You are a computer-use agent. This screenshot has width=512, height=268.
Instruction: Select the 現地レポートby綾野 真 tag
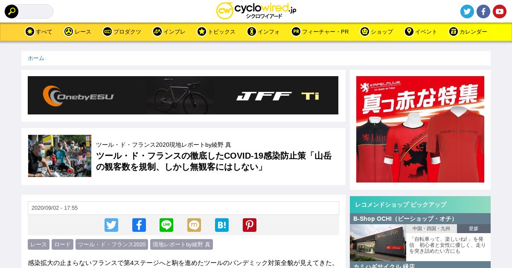click(181, 245)
